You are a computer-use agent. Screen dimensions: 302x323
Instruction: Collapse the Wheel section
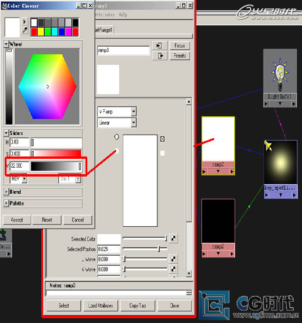point(6,44)
